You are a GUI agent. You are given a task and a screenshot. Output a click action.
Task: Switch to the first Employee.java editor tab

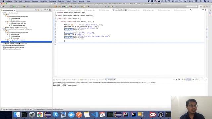(x=60, y=10)
